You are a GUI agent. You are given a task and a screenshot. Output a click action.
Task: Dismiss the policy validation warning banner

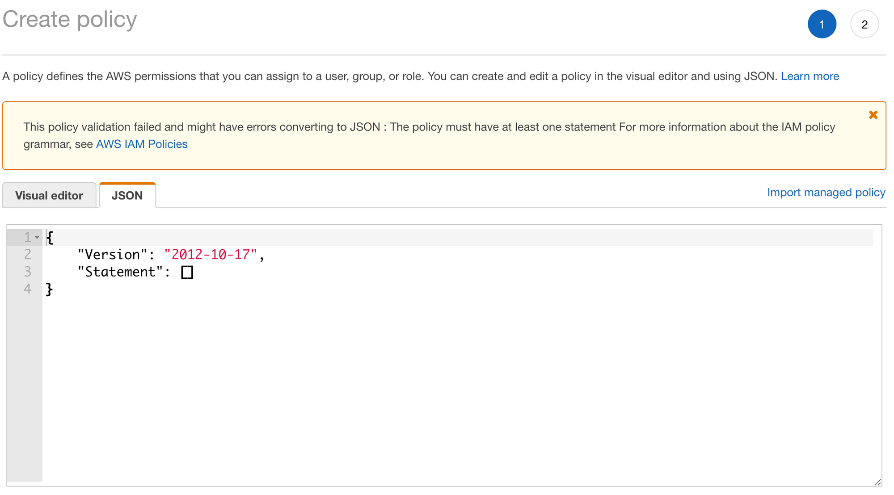coord(873,115)
